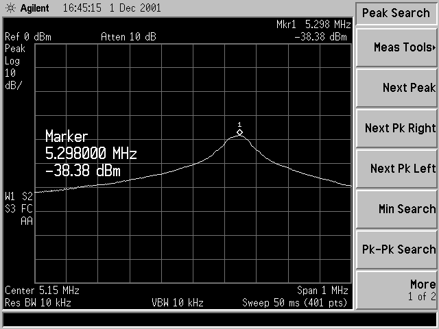Screen dimensions: 439x329
Task: Click the 'Span 1 MHz' annotation
Action: 322,291
